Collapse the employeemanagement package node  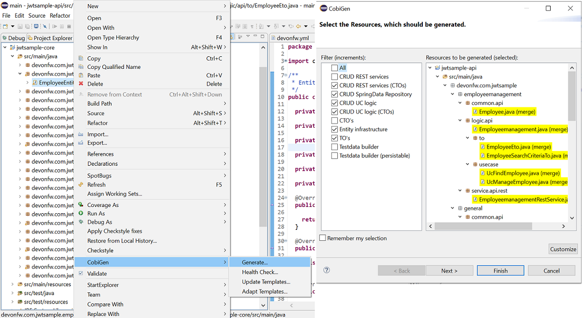(453, 94)
